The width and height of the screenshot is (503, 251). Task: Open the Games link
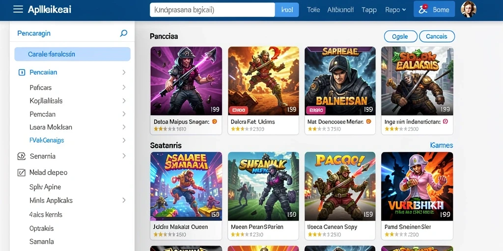coord(442,145)
